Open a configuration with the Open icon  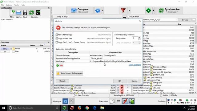[x=18, y=12]
